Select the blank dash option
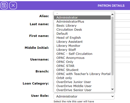This screenshot has width=130, height=103. coord(82,13)
